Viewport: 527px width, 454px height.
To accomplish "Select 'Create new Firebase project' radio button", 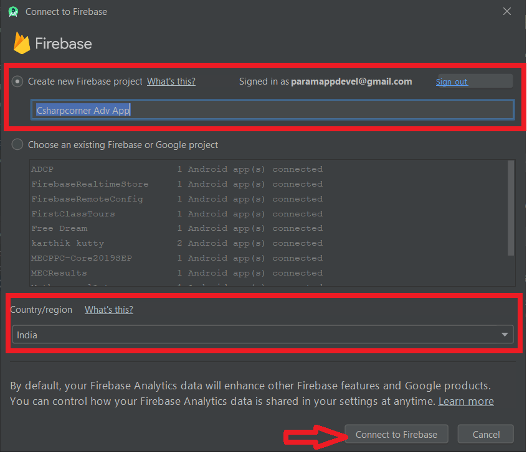I will pyautogui.click(x=17, y=81).
